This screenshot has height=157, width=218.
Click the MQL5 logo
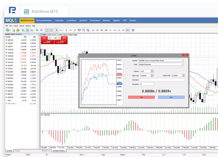(x=11, y=20)
